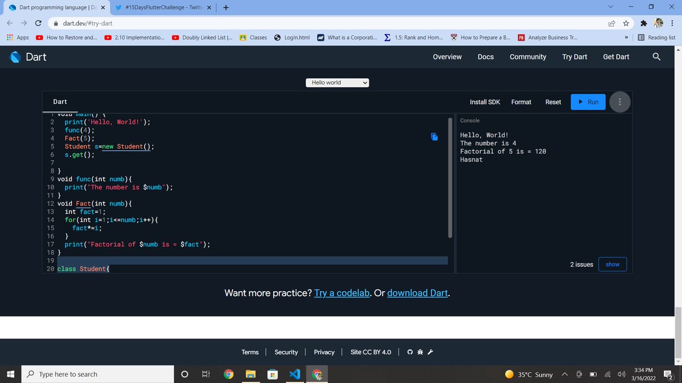Click the Dart logo in the site header

click(28, 57)
